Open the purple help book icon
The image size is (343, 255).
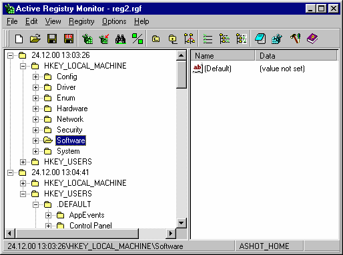point(312,39)
